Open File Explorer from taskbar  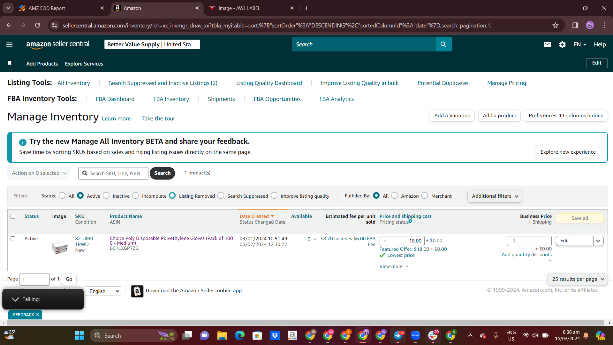(222, 335)
